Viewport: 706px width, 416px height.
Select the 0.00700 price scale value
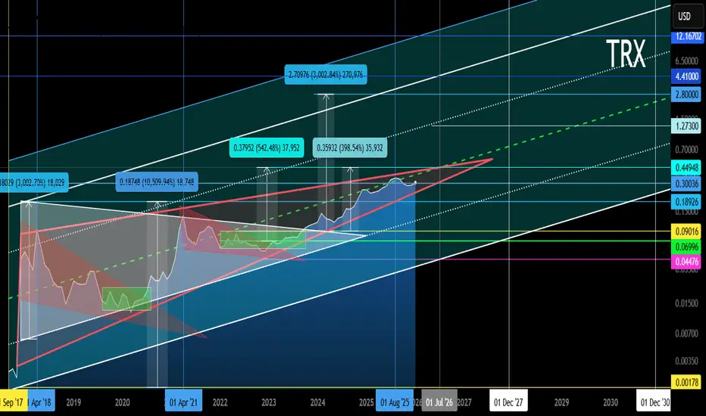686,334
